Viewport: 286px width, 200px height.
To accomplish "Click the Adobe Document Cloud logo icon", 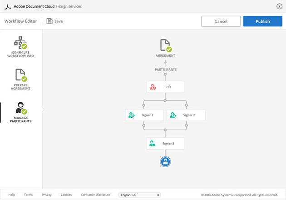I will click(x=8, y=7).
